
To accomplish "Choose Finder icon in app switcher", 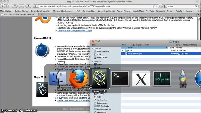I will [57, 78].
